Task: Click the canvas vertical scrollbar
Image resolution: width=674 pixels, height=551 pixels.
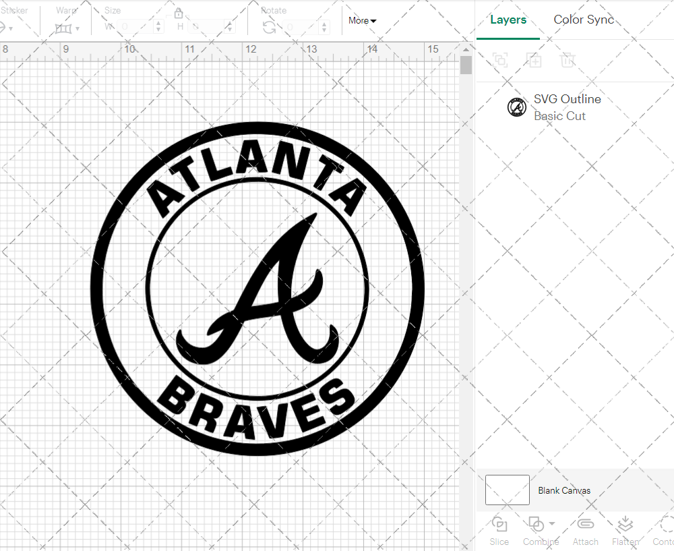Action: (466, 66)
